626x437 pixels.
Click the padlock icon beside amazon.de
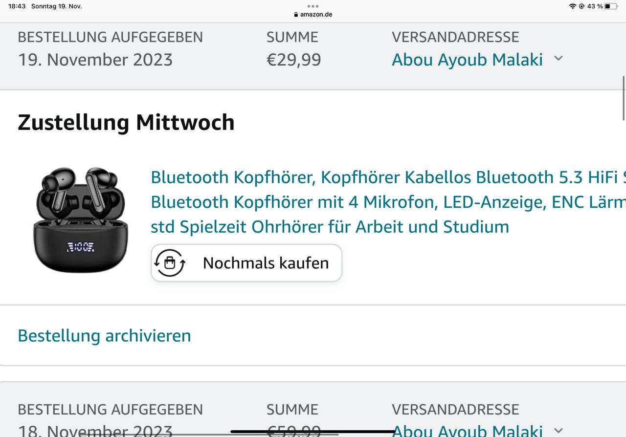pos(296,15)
